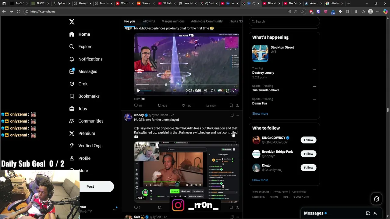Open video settings gear
Viewport: 390px width, 219px height.
pyautogui.click(x=220, y=91)
